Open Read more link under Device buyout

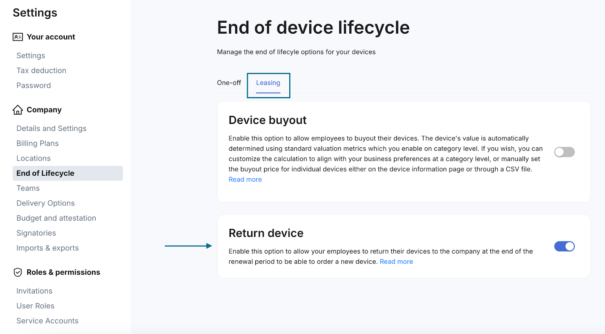tap(245, 179)
